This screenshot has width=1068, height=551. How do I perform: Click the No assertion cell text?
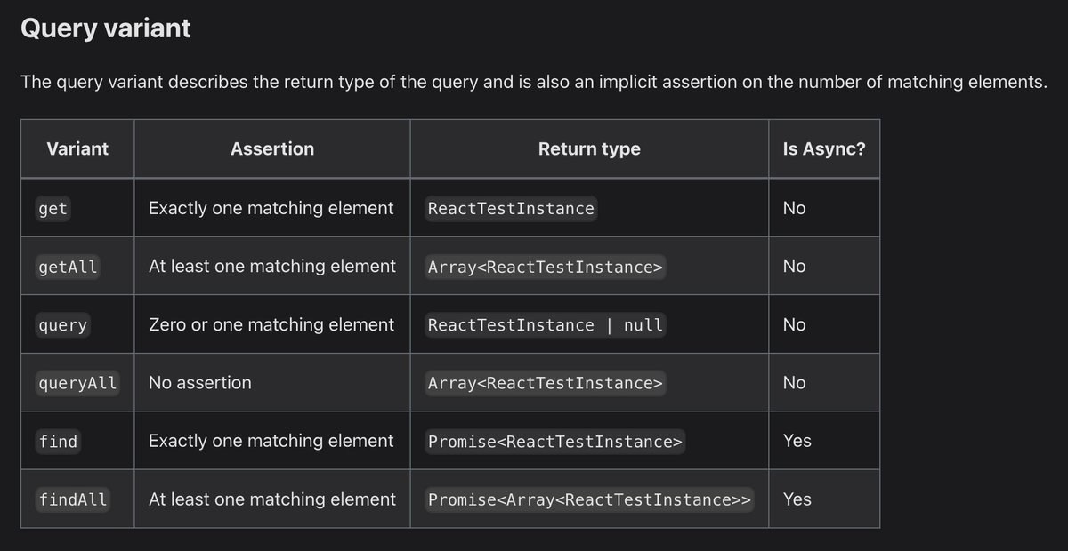(200, 383)
